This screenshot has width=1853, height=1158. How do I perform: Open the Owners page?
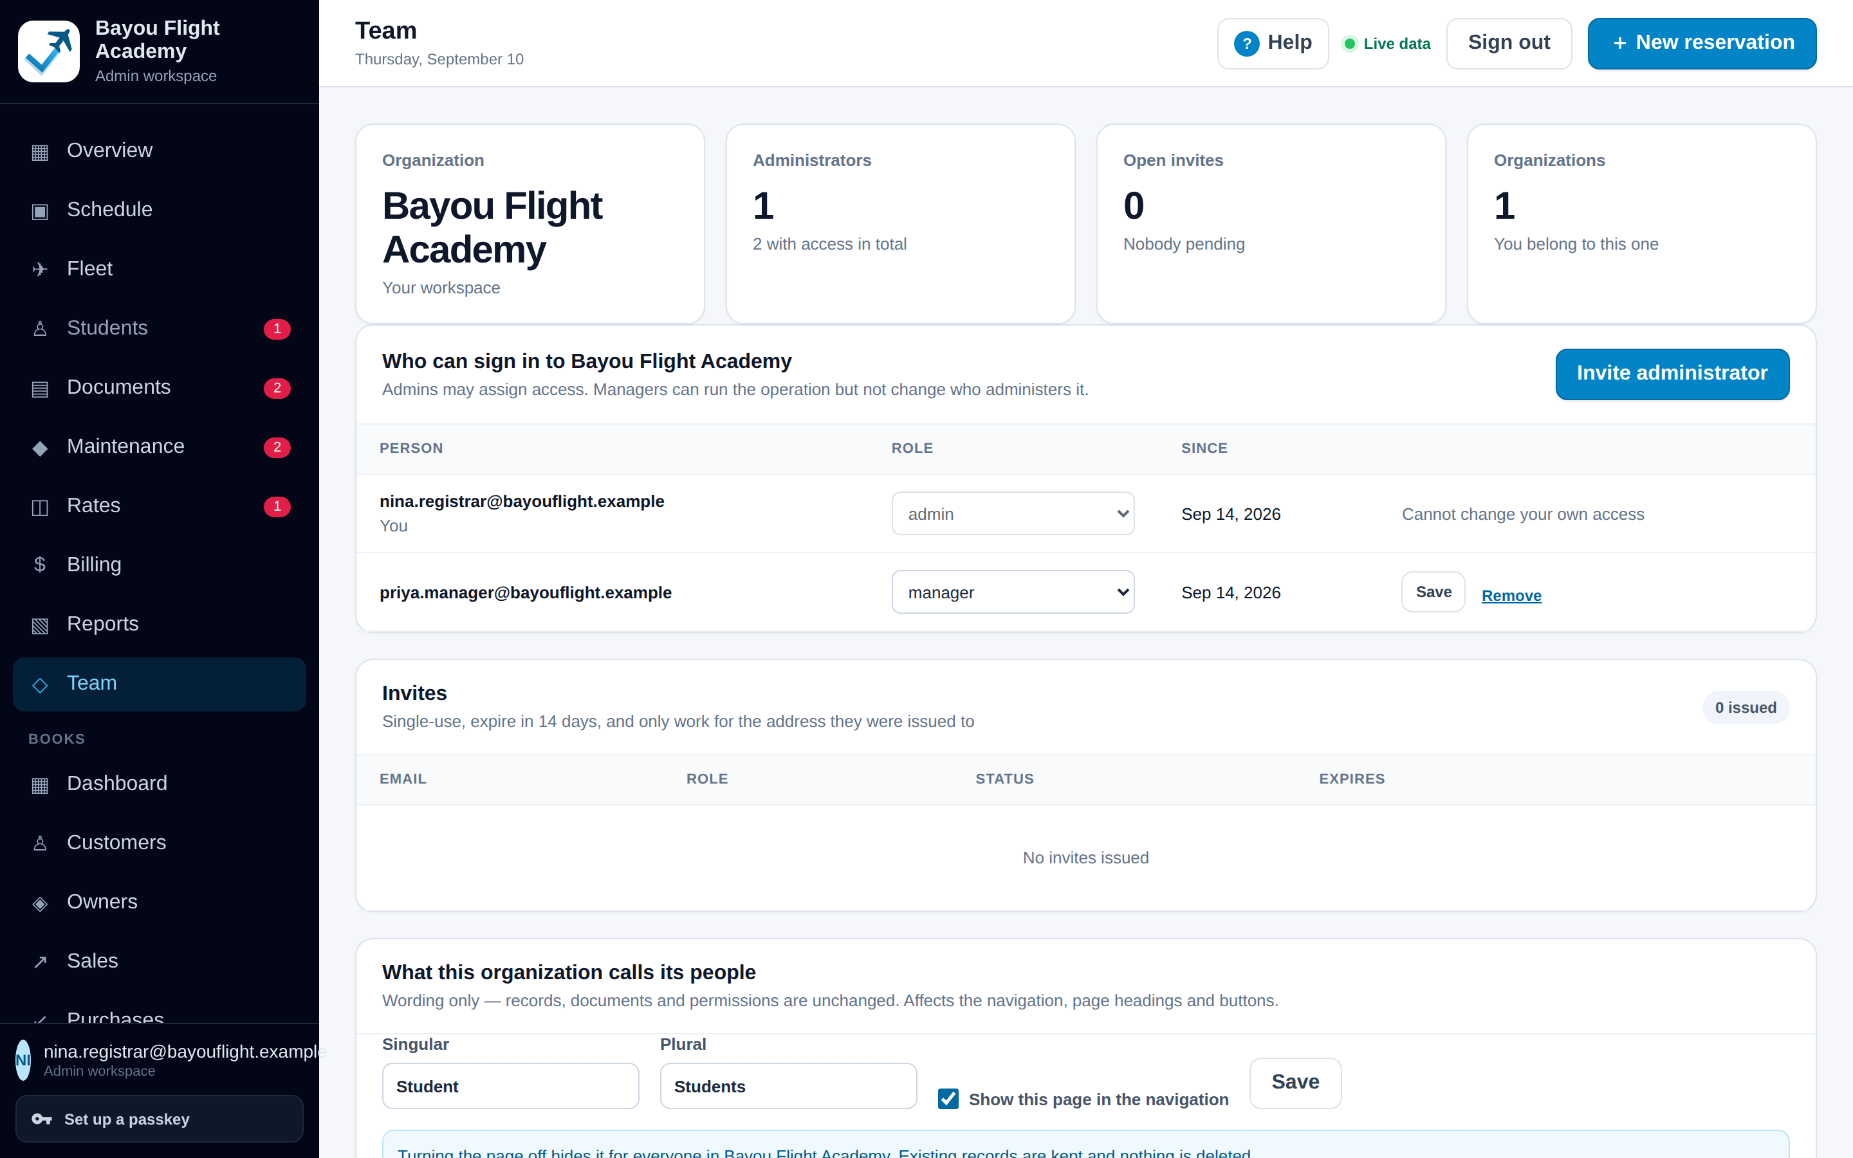pos(160,902)
